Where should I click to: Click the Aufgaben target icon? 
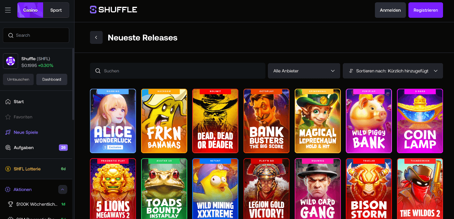click(8, 148)
